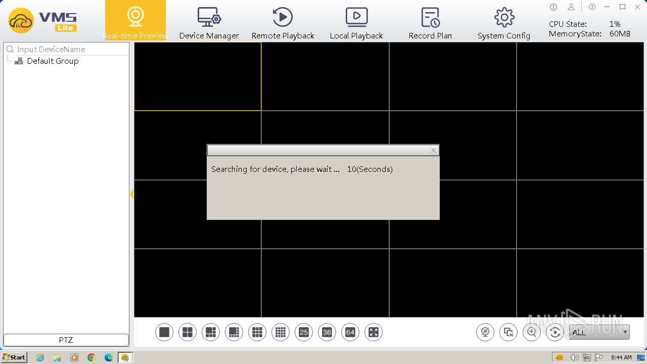
Task: Switch to 64-window layout
Action: [x=350, y=332]
